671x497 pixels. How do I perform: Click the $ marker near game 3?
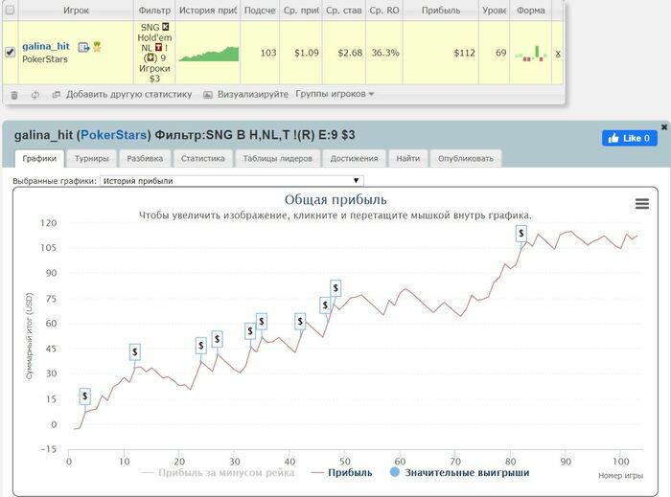pos(84,396)
